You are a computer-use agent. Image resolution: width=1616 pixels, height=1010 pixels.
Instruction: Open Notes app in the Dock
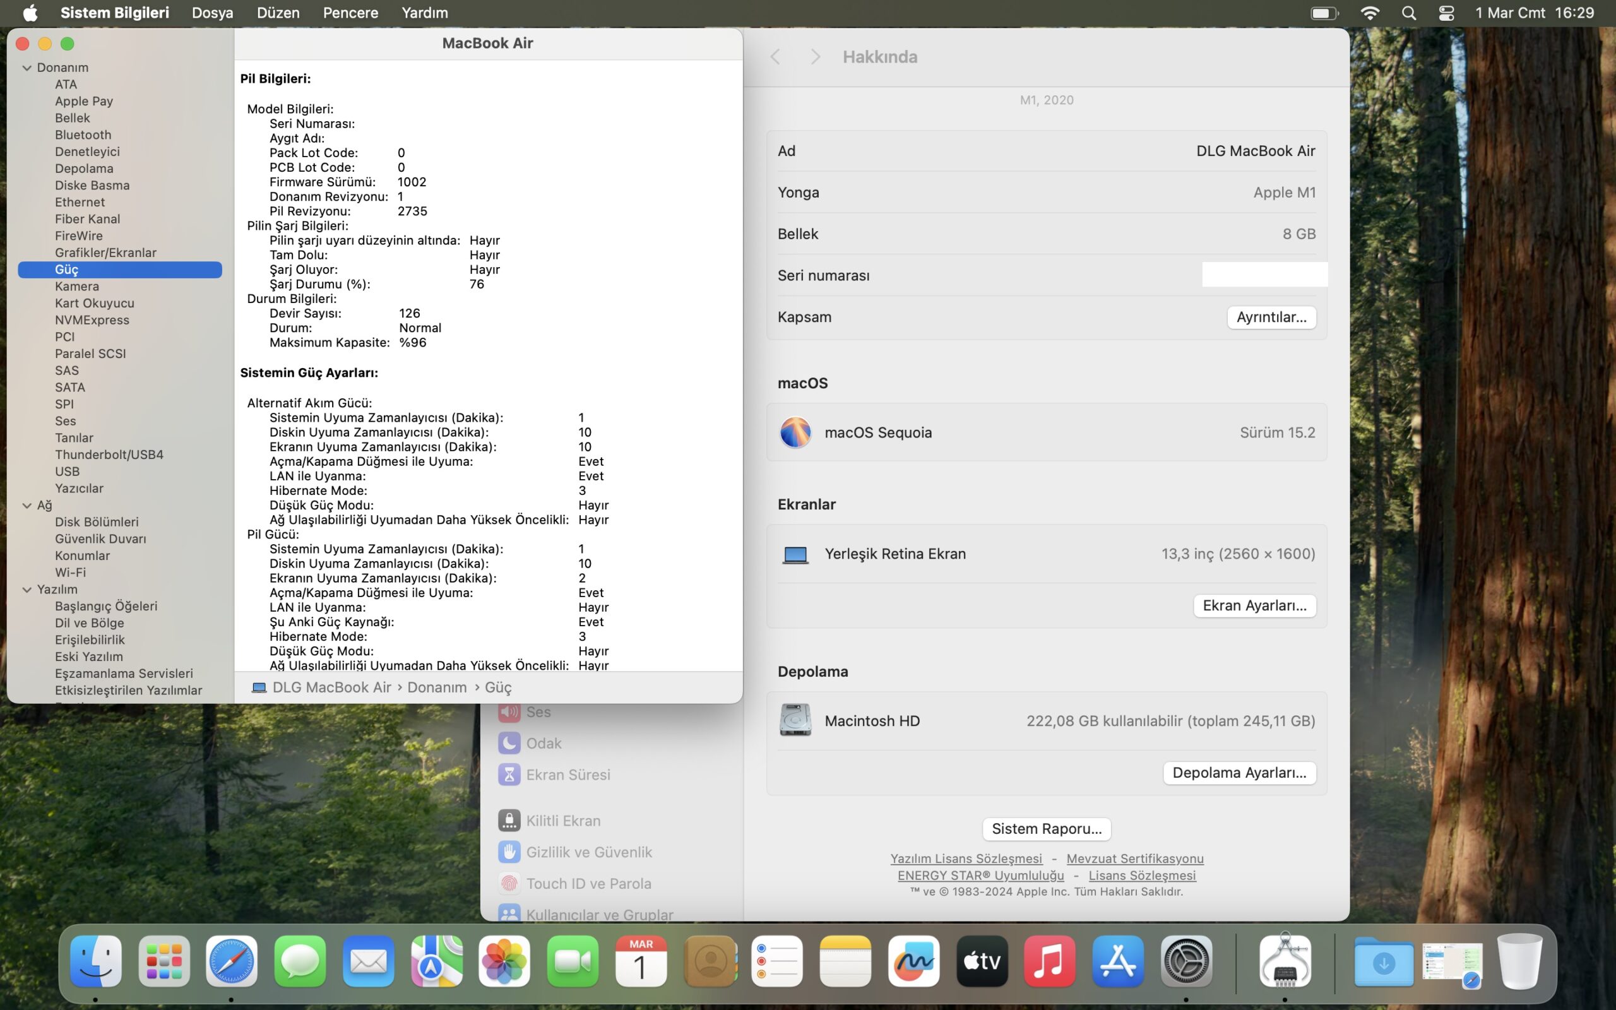845,961
